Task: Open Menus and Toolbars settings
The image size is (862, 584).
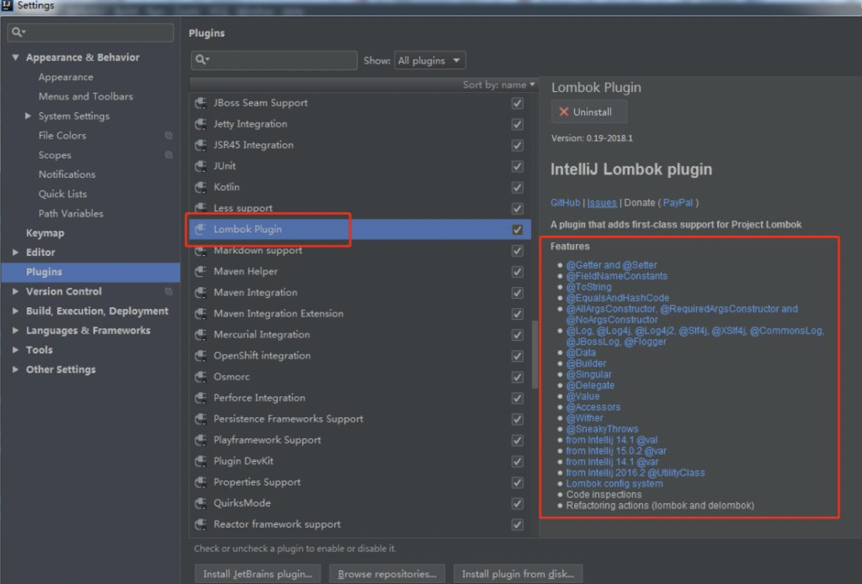Action: tap(86, 96)
